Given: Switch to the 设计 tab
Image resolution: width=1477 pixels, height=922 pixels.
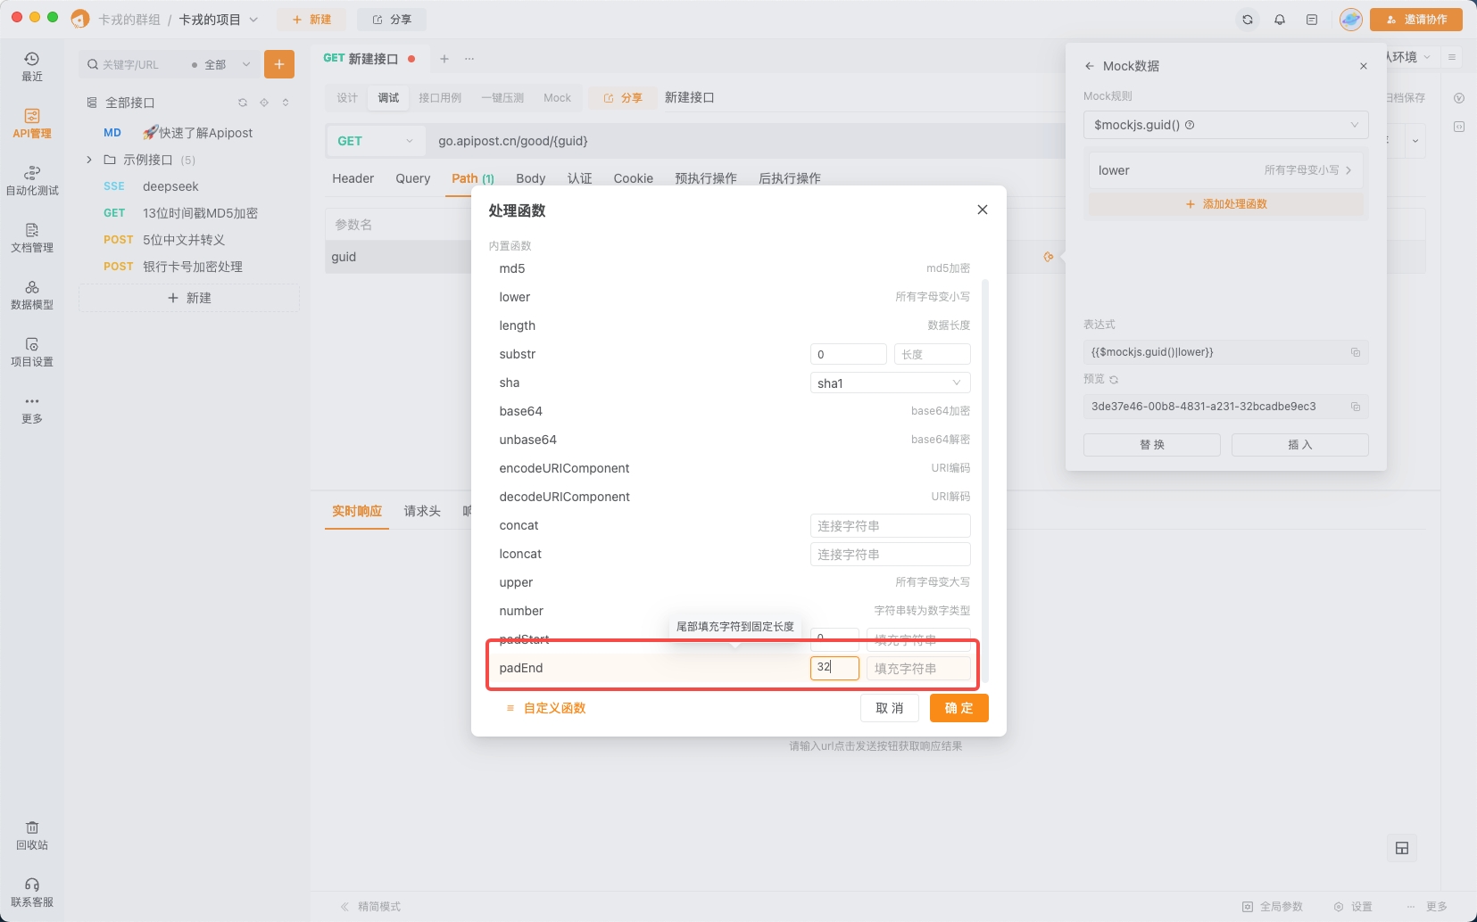Looking at the screenshot, I should (347, 98).
